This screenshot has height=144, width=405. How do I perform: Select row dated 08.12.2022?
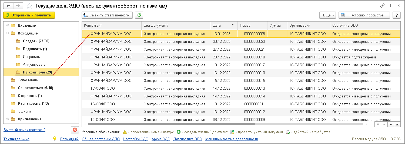coord(241,120)
